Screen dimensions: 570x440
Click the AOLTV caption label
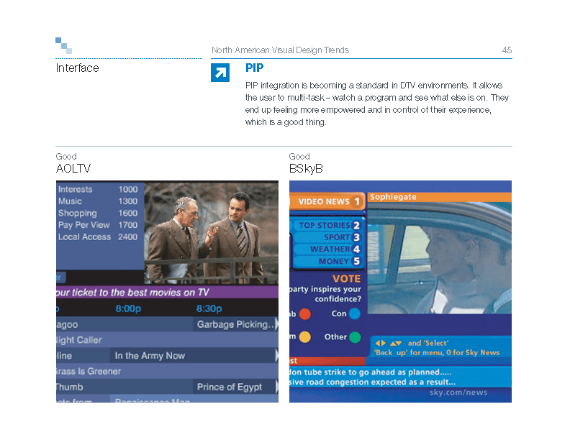(x=73, y=169)
